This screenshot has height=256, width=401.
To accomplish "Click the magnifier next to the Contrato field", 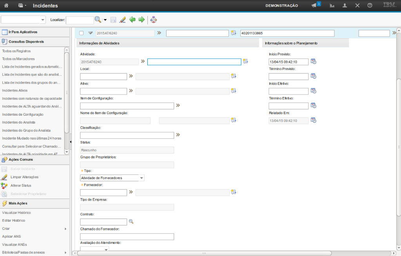I will (x=131, y=222).
